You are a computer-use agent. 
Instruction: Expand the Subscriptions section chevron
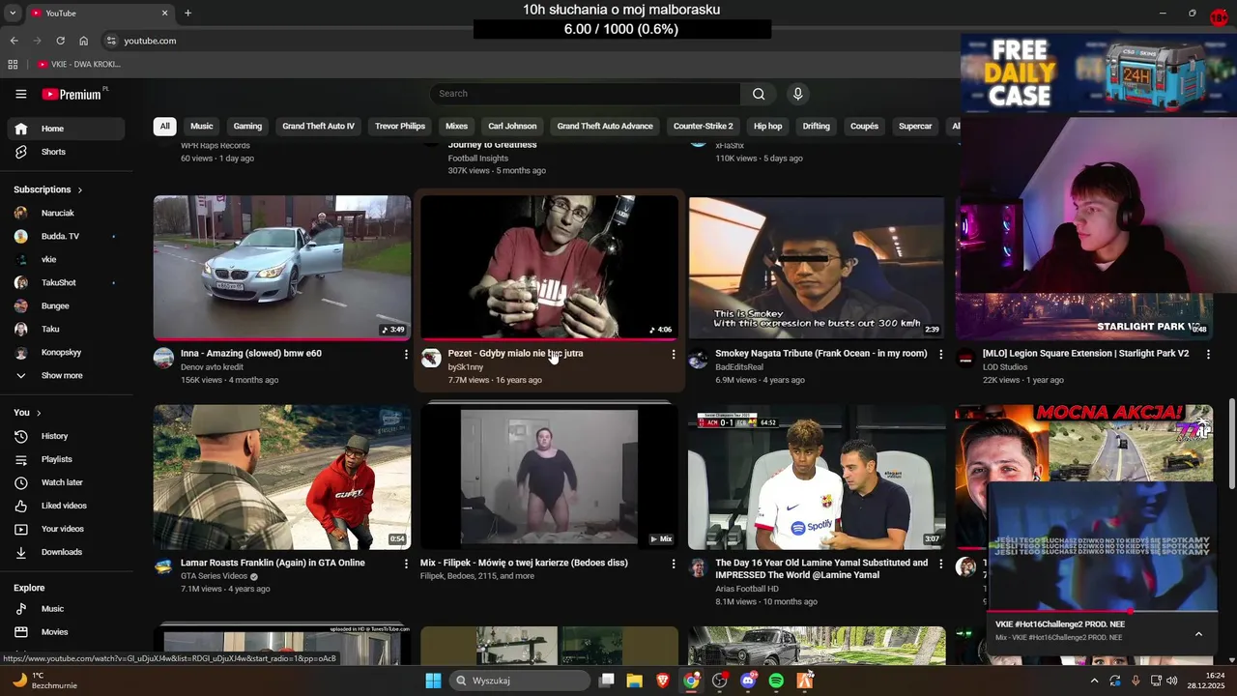point(79,189)
